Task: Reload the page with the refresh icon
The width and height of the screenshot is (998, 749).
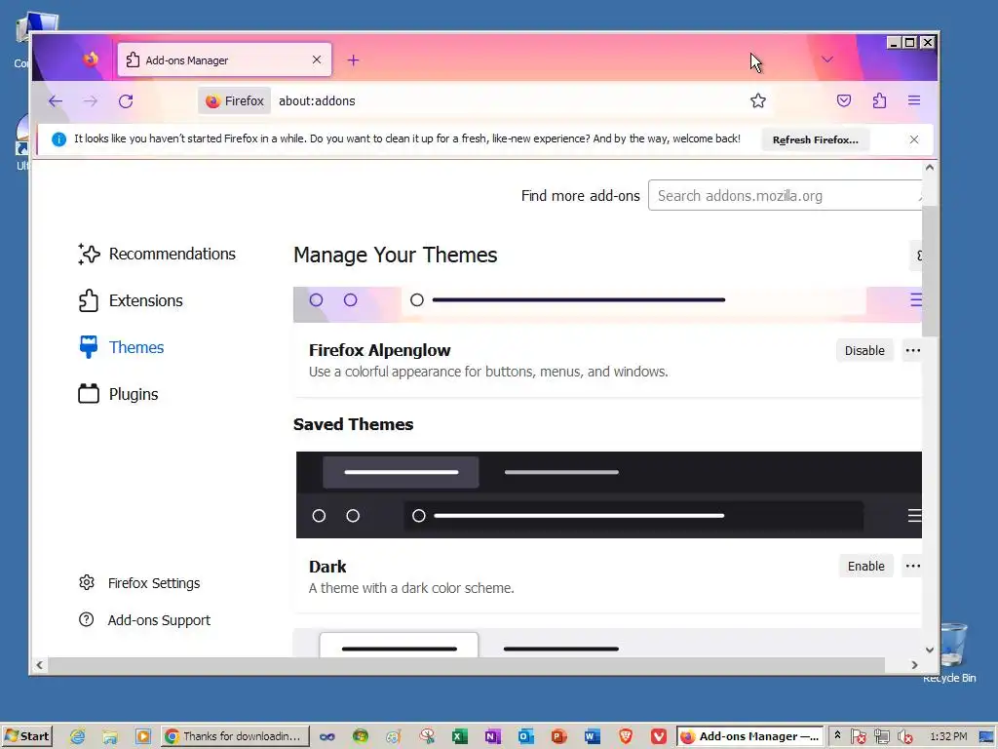Action: tap(126, 100)
